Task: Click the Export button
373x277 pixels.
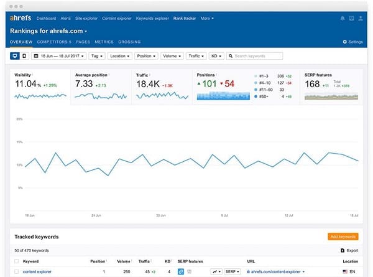Action: 349,251
